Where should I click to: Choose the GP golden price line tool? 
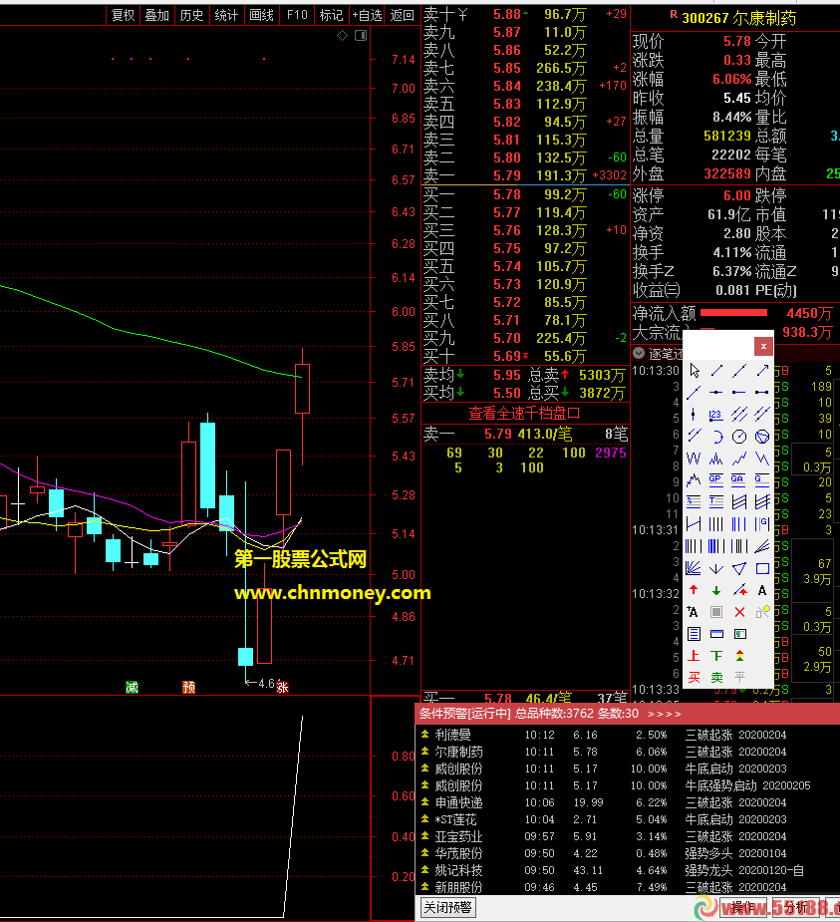tap(716, 480)
